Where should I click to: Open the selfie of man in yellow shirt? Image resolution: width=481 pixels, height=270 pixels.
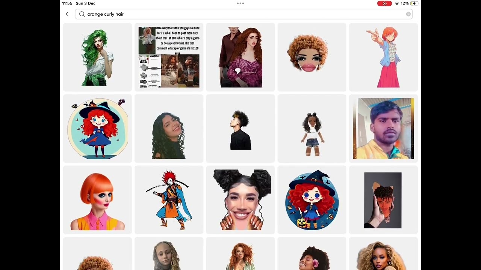383,128
